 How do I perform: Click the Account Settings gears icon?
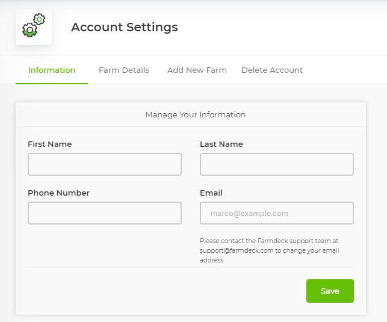34,28
